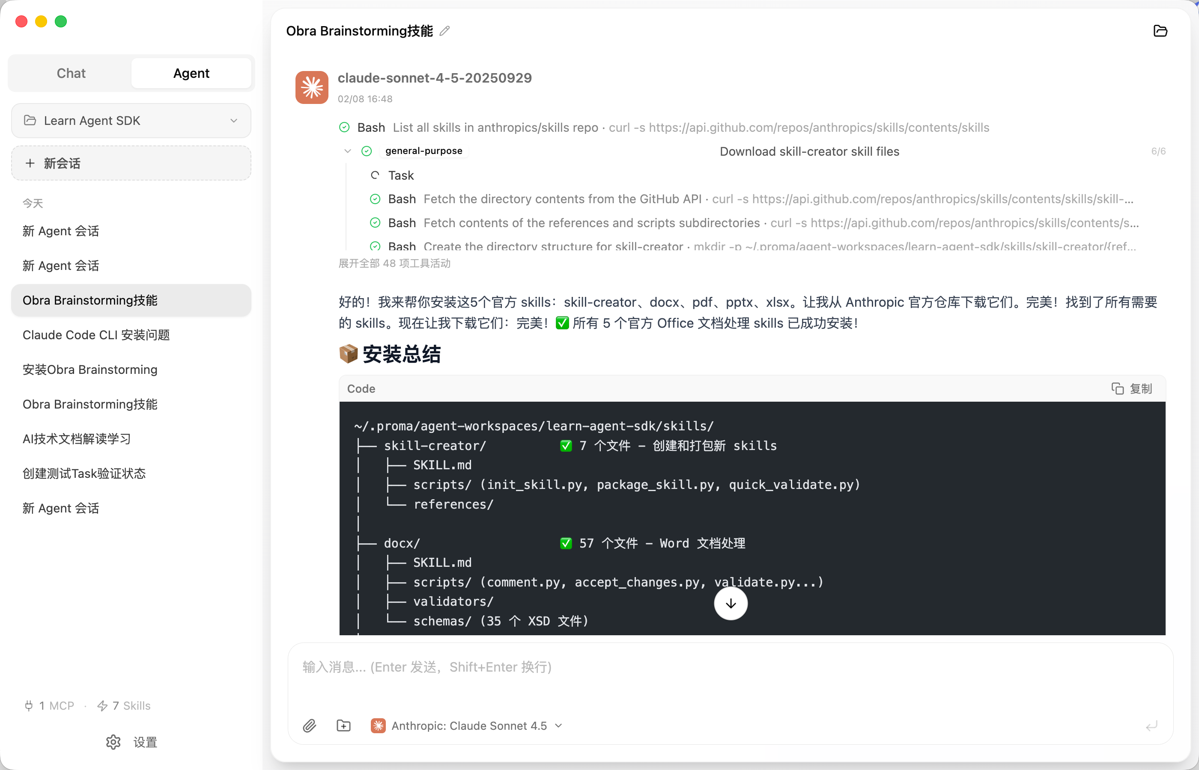The width and height of the screenshot is (1199, 770).
Task: Start a new conversation with 新会话
Action: click(x=131, y=163)
